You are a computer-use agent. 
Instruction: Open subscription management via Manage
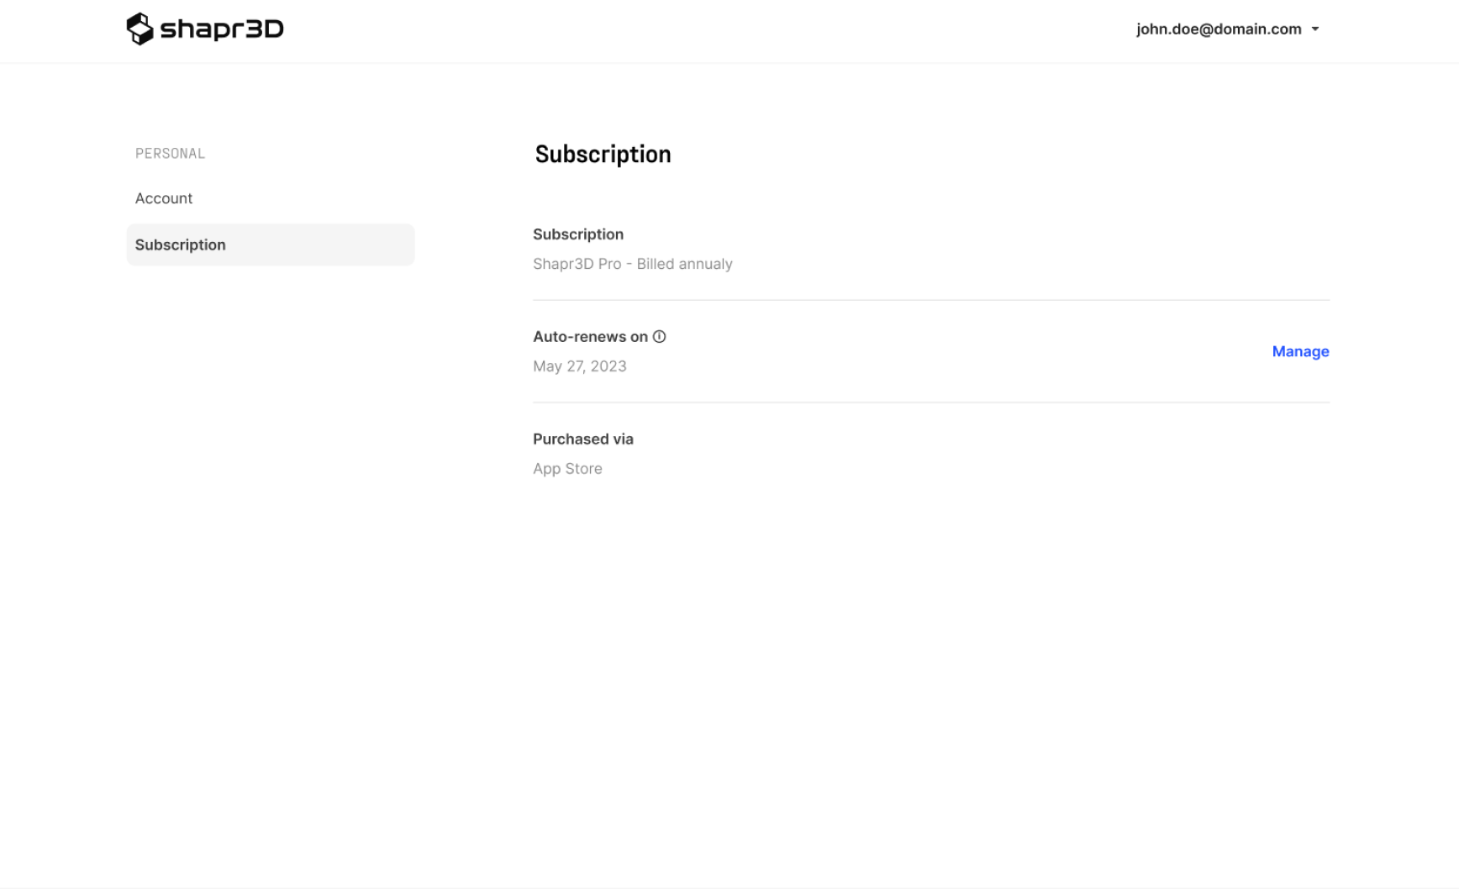click(1300, 351)
